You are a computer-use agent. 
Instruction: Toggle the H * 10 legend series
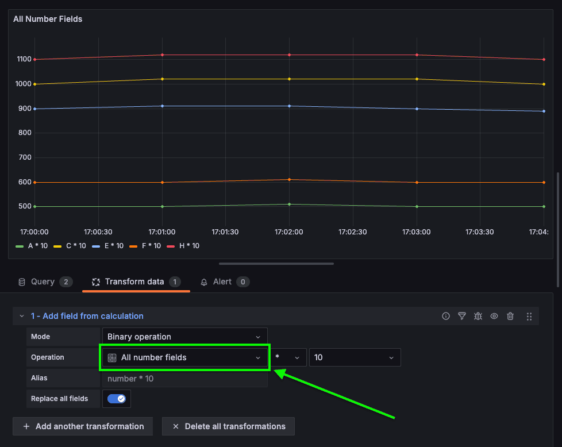coord(183,246)
